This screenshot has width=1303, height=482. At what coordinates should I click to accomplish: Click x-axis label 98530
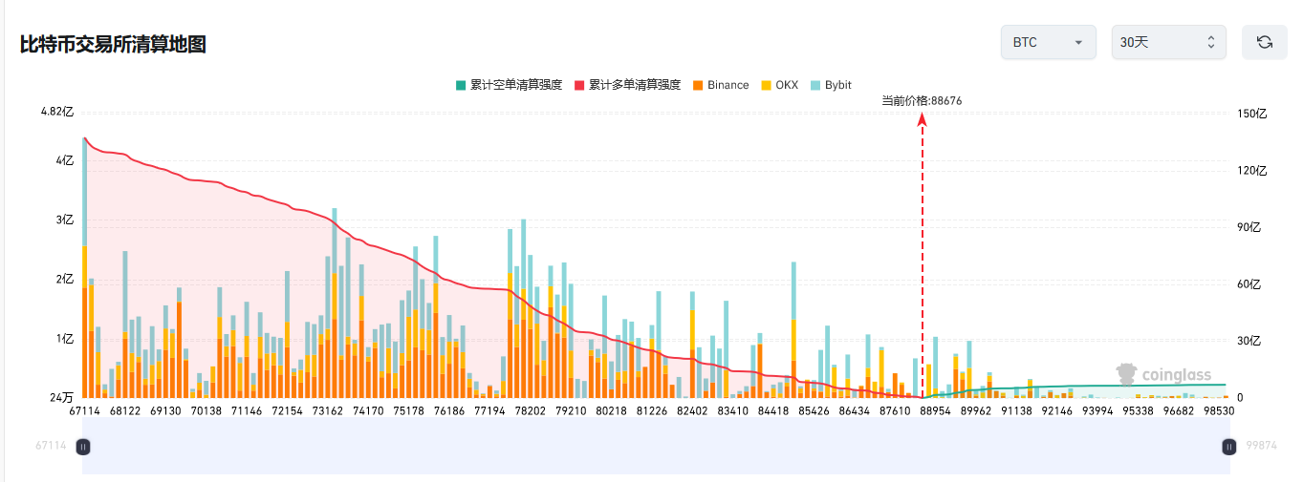point(1218,411)
